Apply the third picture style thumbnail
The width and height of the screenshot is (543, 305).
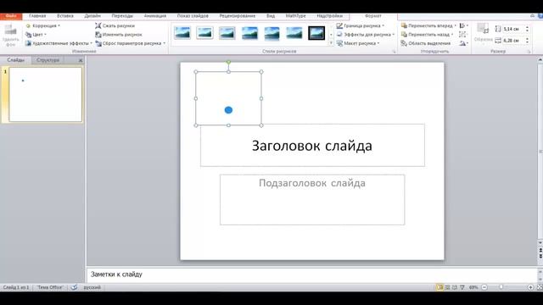pos(227,33)
